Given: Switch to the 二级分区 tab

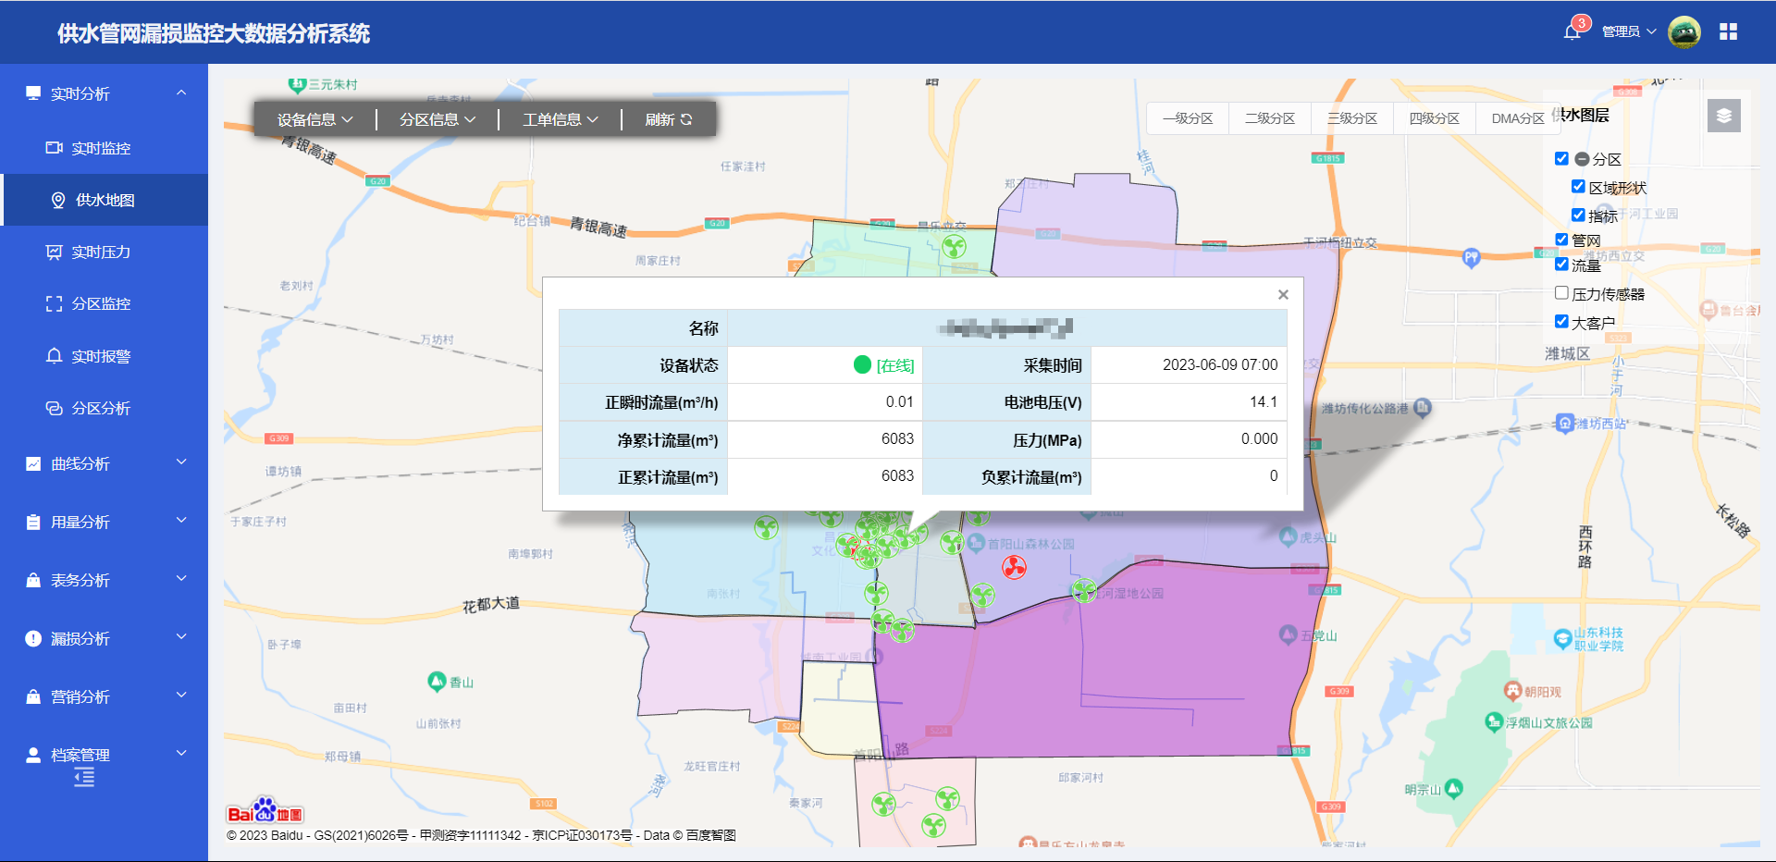Looking at the screenshot, I should (x=1270, y=118).
